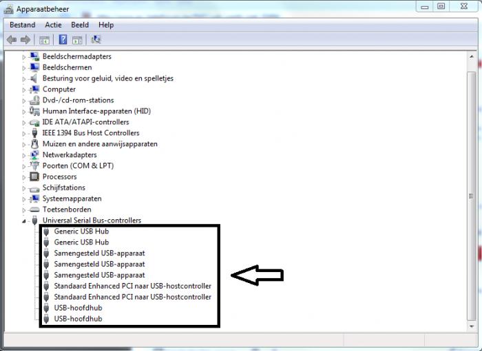Click the Human Interface-apparaten icon
Image resolution: width=482 pixels, height=351 pixels.
tap(34, 111)
